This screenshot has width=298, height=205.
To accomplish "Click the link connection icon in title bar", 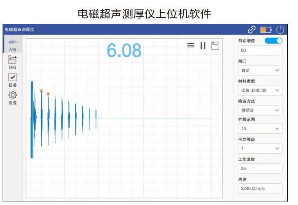I will 251,30.
